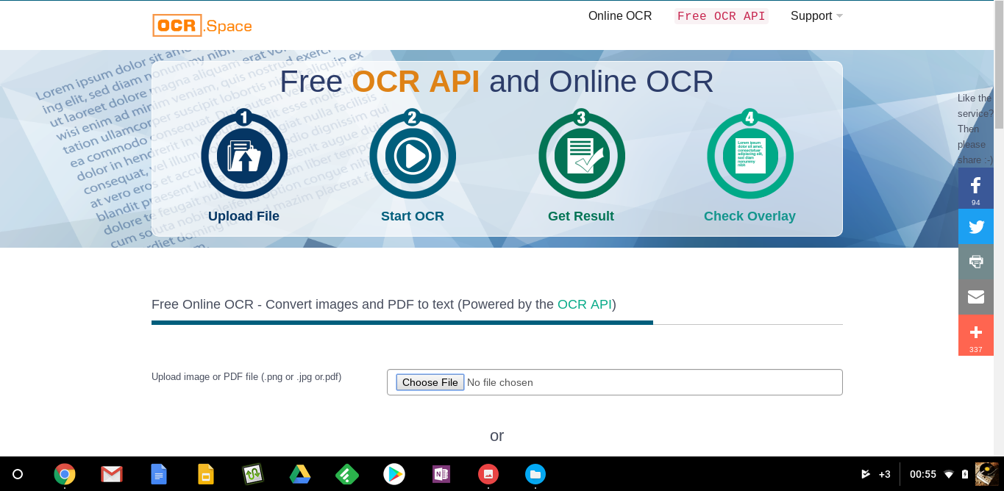1004x491 pixels.
Task: Open the Online OCR menu item
Action: pyautogui.click(x=620, y=16)
